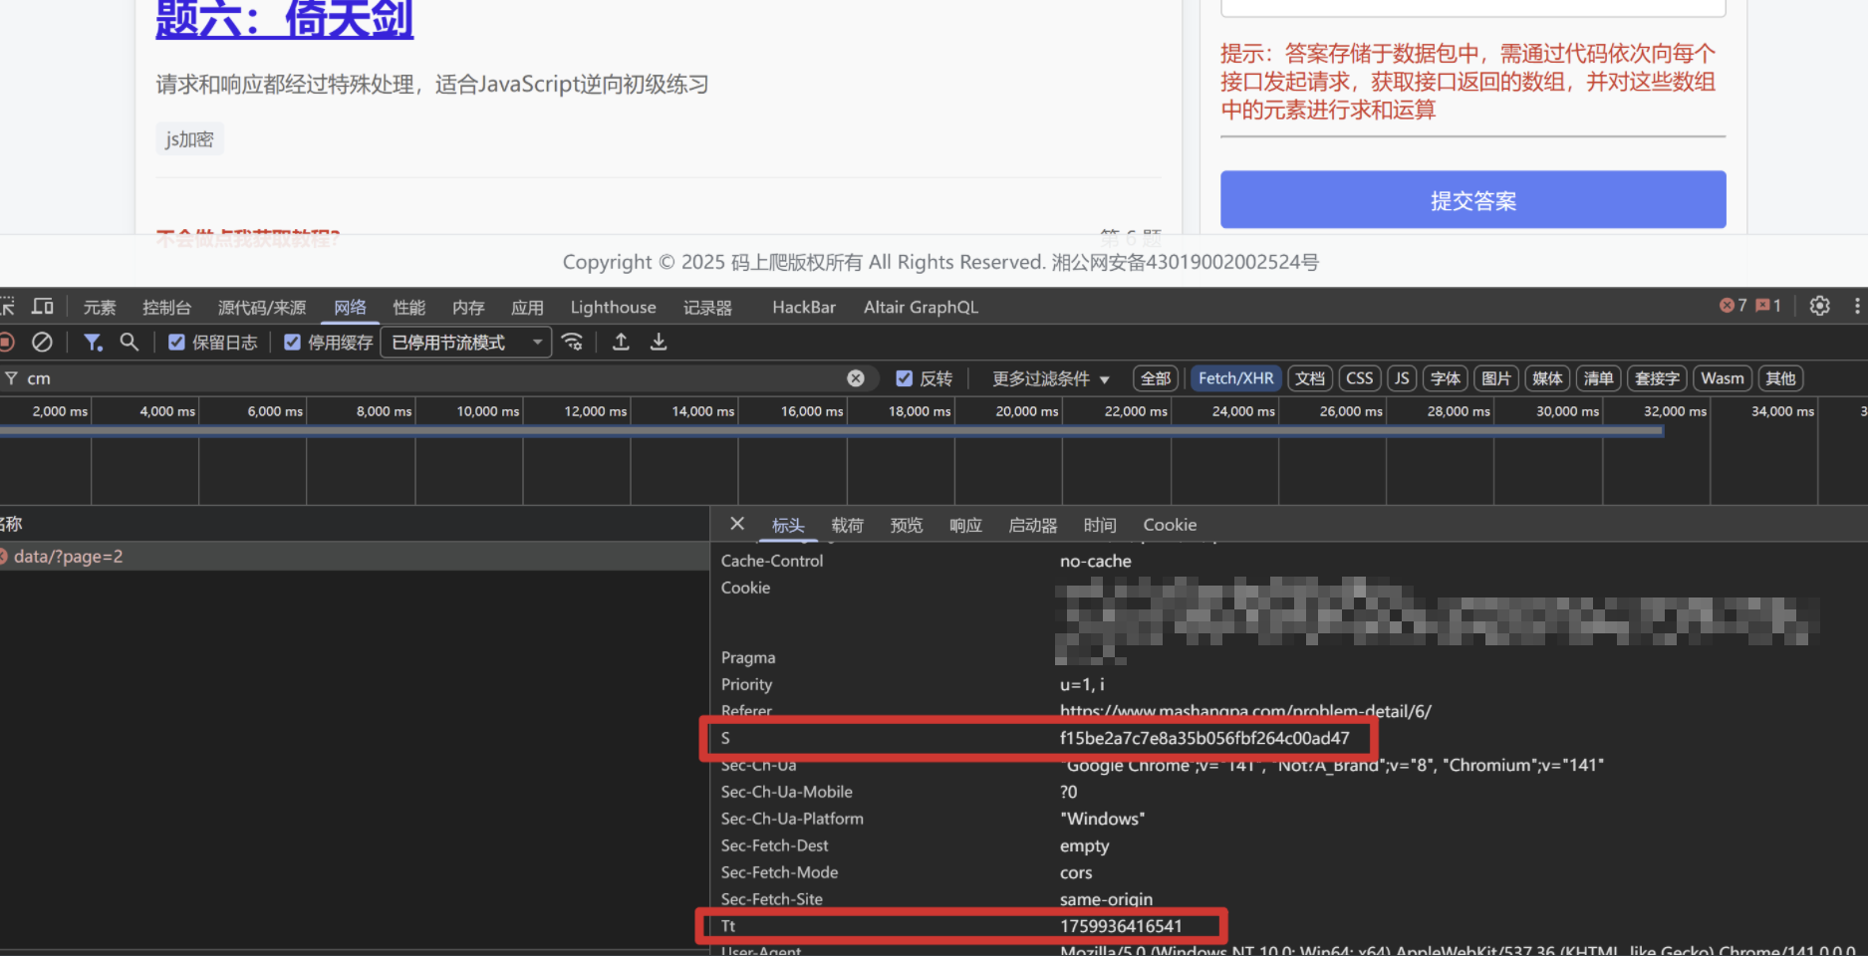Stop recording network log
The height and width of the screenshot is (956, 1868).
[x=6, y=343]
